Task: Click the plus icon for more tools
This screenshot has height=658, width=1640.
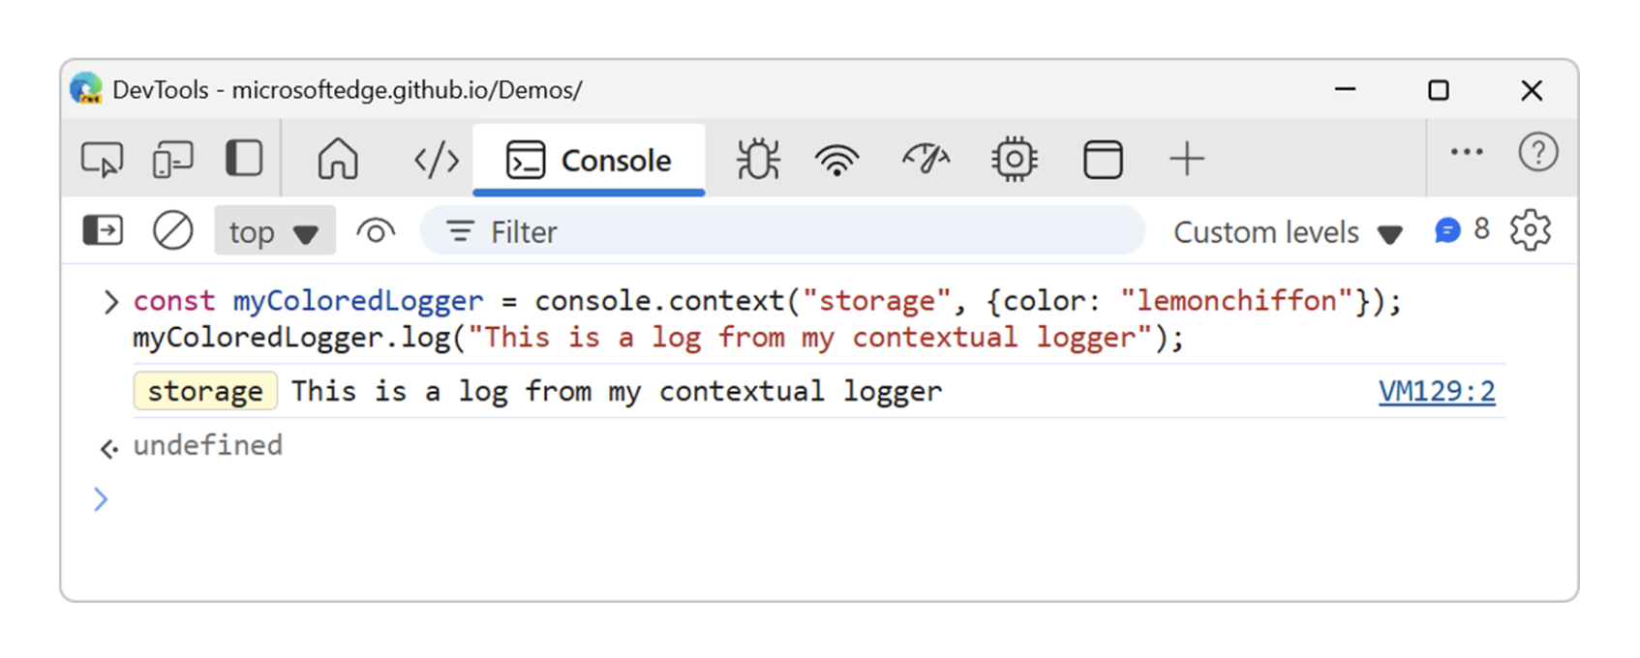Action: coord(1186,160)
